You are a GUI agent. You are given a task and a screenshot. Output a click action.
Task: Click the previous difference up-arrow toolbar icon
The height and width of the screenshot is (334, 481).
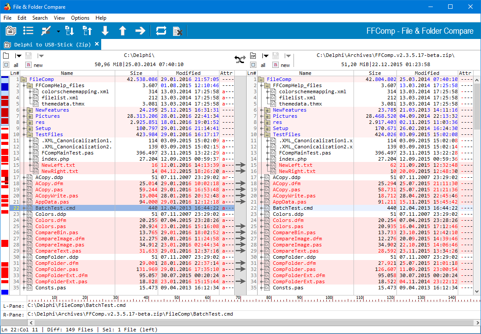click(123, 31)
